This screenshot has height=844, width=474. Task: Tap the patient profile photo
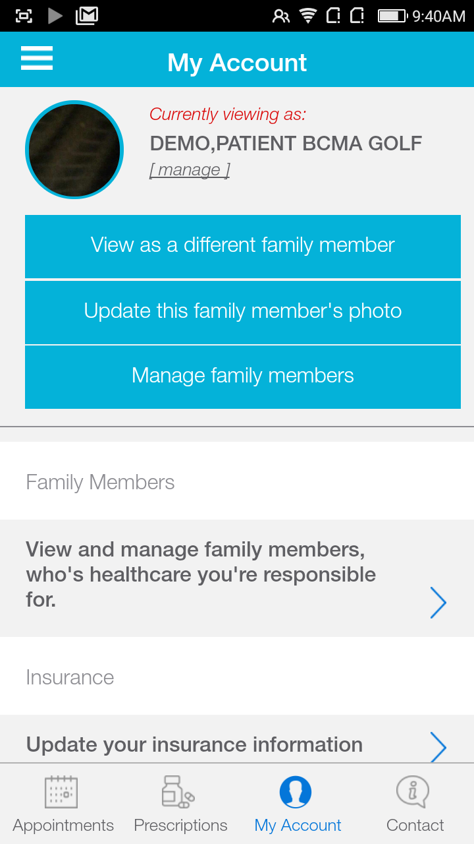(74, 150)
